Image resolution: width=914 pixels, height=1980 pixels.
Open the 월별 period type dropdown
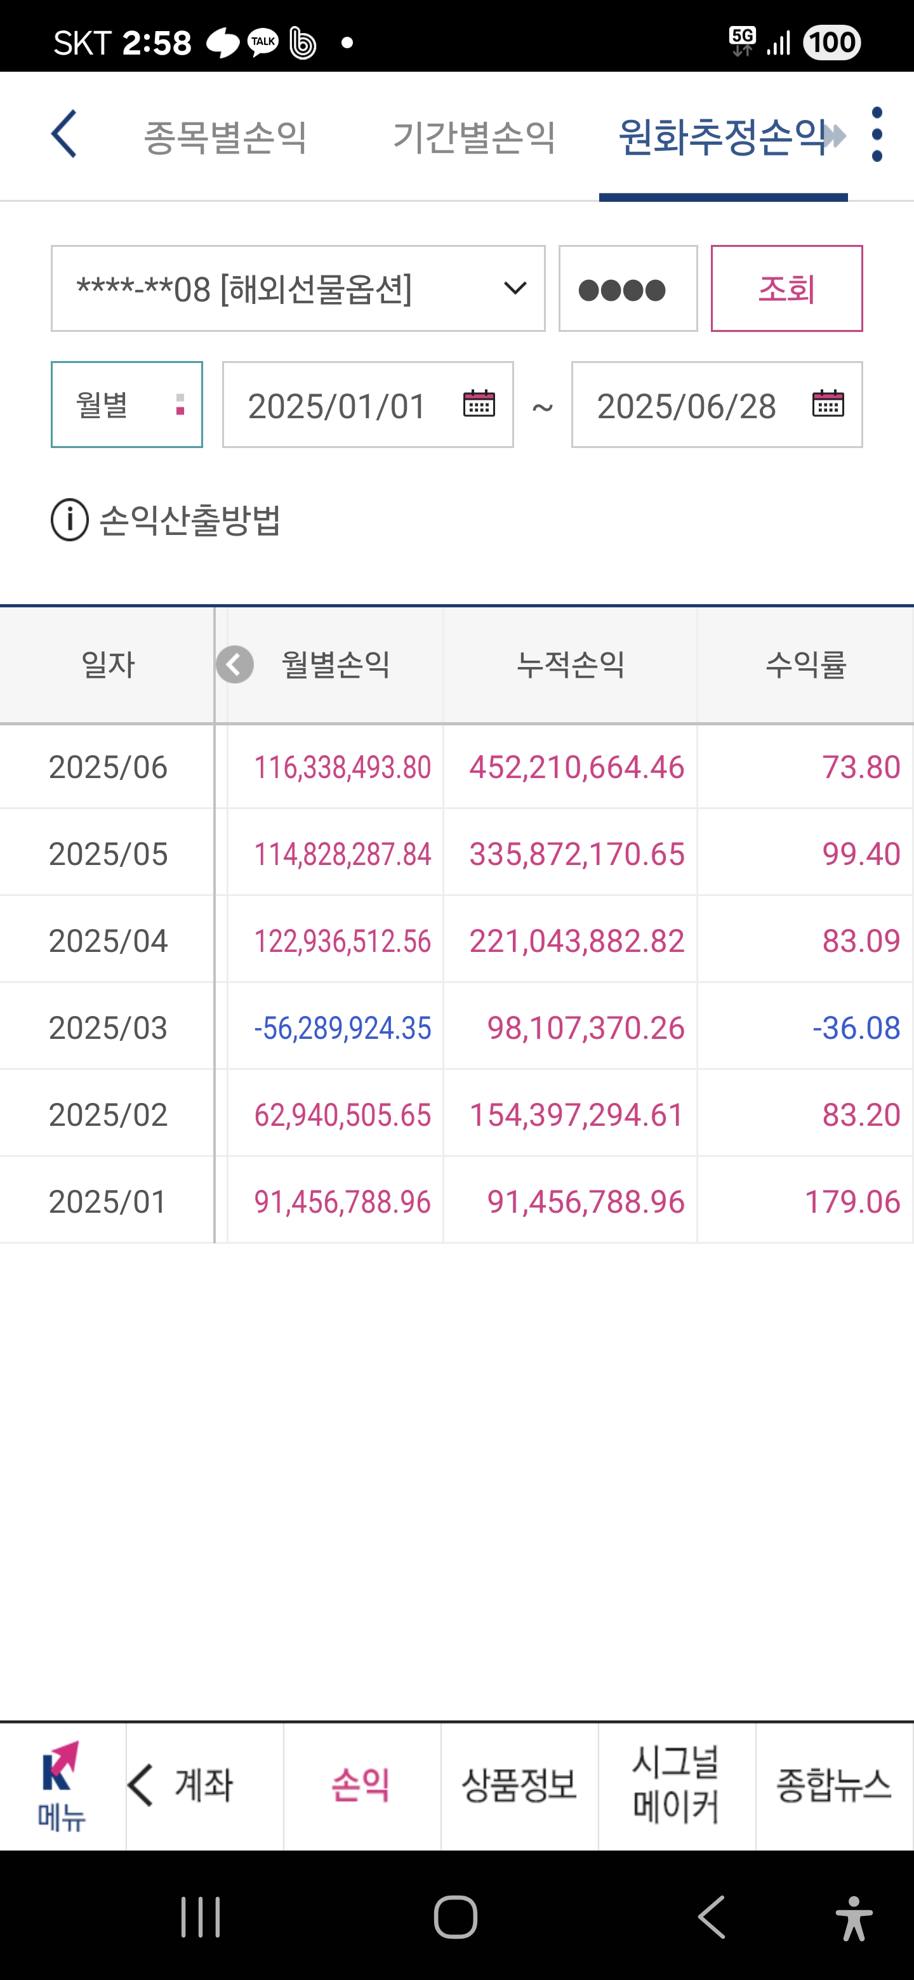point(127,405)
